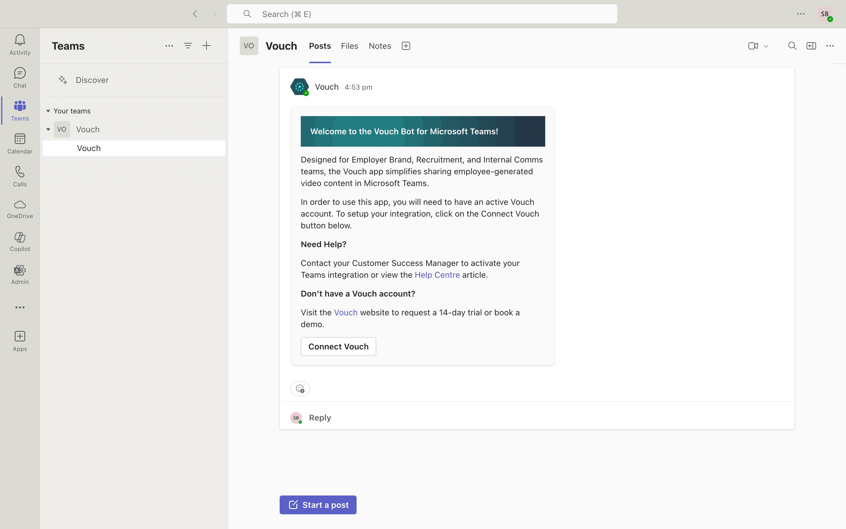Click the Need Help? heading

coord(324,244)
